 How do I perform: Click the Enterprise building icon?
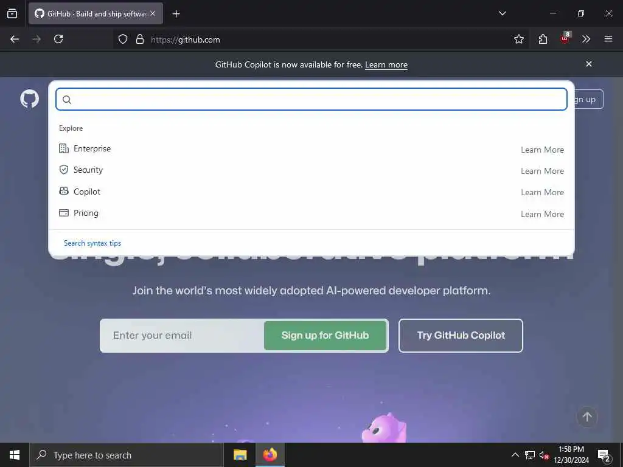pos(63,148)
